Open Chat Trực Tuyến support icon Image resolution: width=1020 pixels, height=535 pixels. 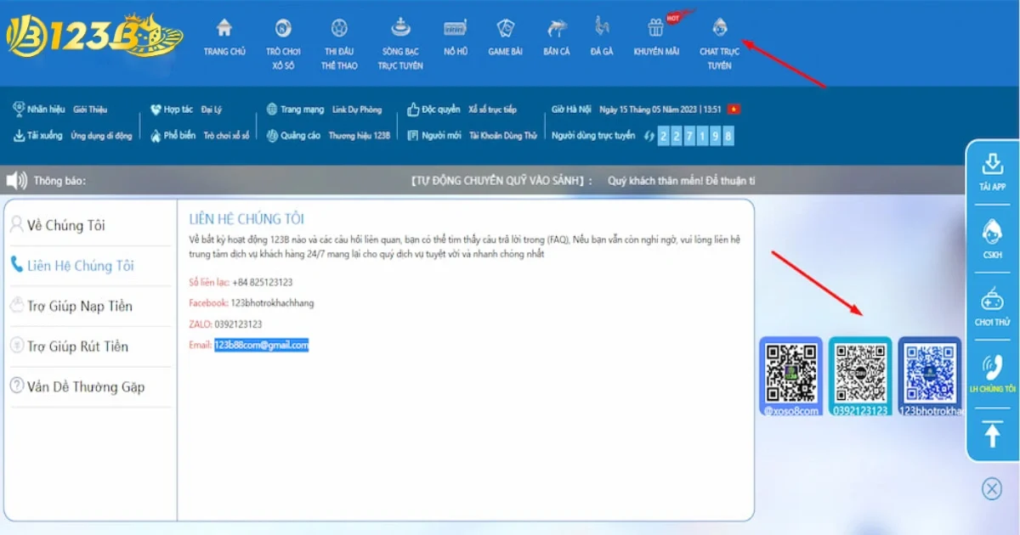pyautogui.click(x=719, y=28)
